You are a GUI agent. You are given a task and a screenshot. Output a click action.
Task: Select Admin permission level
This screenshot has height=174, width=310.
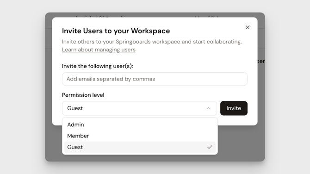[140, 124]
